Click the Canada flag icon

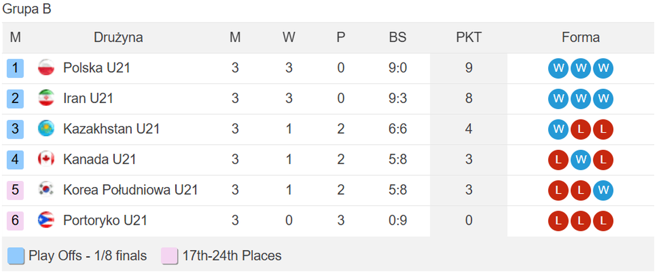pyautogui.click(x=46, y=160)
